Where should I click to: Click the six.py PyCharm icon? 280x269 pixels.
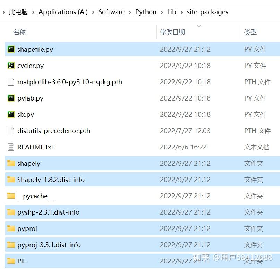click(11, 114)
